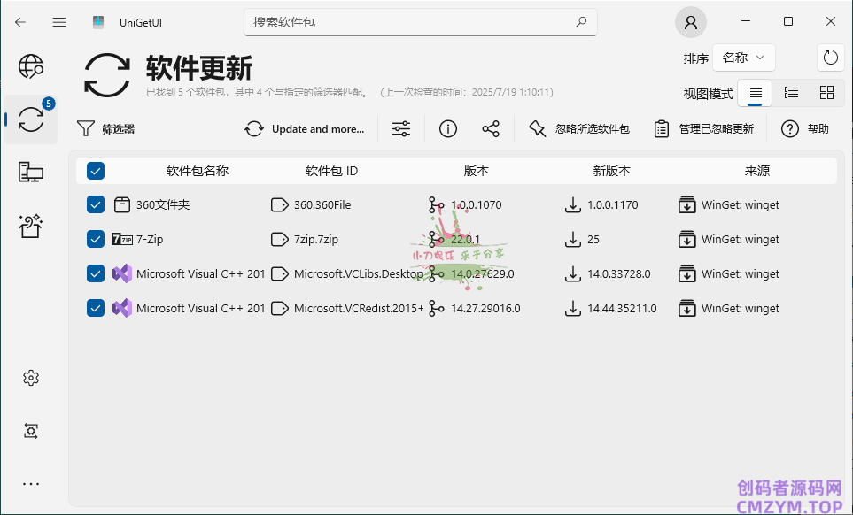Click the share package icon
Viewport: 853px width, 515px height.
click(491, 129)
